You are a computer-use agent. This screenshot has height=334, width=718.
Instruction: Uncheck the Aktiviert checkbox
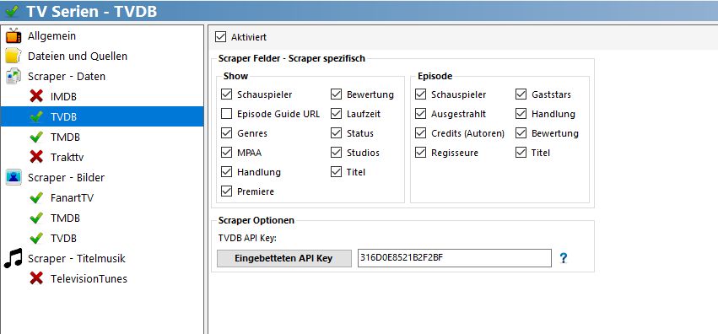pyautogui.click(x=221, y=37)
